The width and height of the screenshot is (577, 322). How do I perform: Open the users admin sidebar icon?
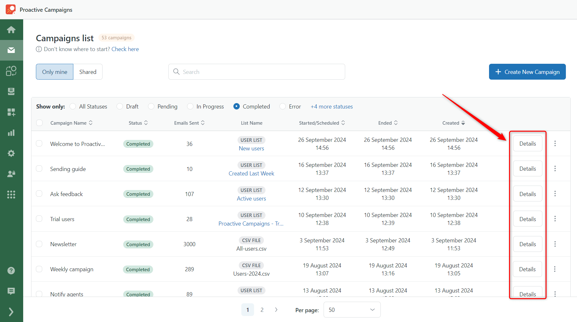coord(11,174)
